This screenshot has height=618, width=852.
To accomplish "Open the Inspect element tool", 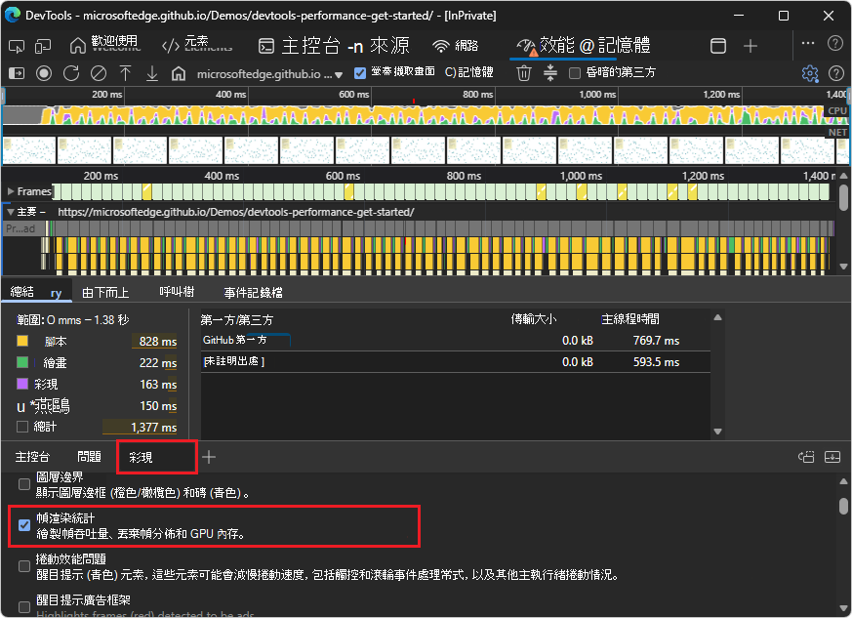I will [x=15, y=45].
